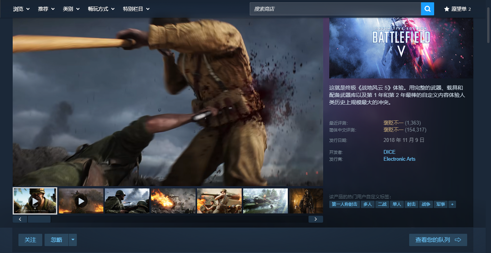Select the dark figure thumbnail at strip end
This screenshot has width=491, height=253.
tap(306, 201)
